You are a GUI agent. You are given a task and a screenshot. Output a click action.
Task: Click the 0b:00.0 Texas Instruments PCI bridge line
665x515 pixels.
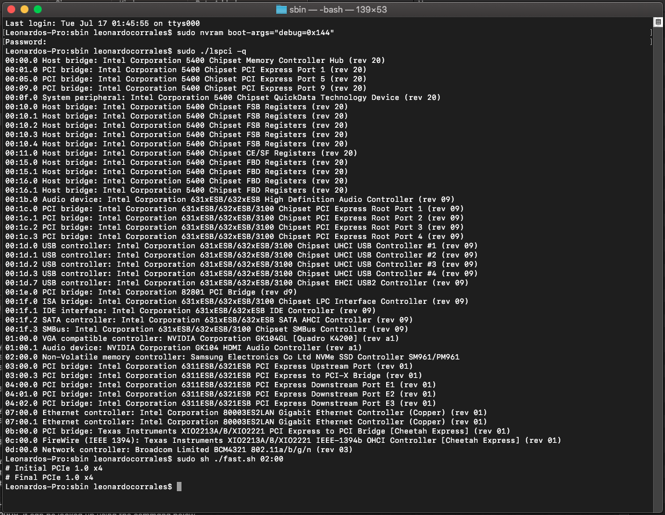[x=258, y=432]
